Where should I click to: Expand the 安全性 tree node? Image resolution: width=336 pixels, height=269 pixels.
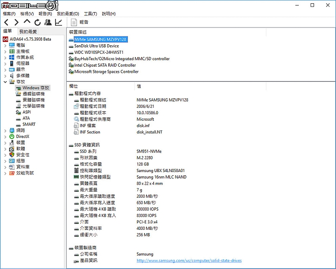(x=5, y=155)
